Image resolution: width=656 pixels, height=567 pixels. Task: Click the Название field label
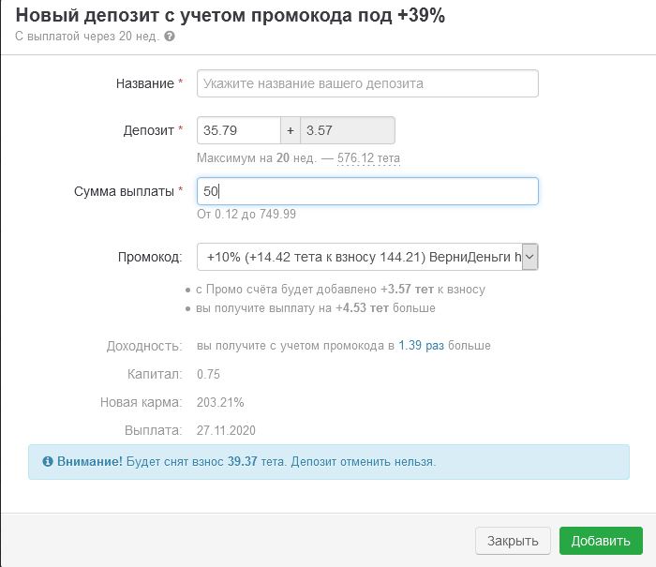tap(145, 83)
